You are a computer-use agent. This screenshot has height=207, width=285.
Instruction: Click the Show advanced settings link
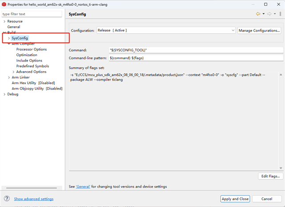(x=34, y=199)
